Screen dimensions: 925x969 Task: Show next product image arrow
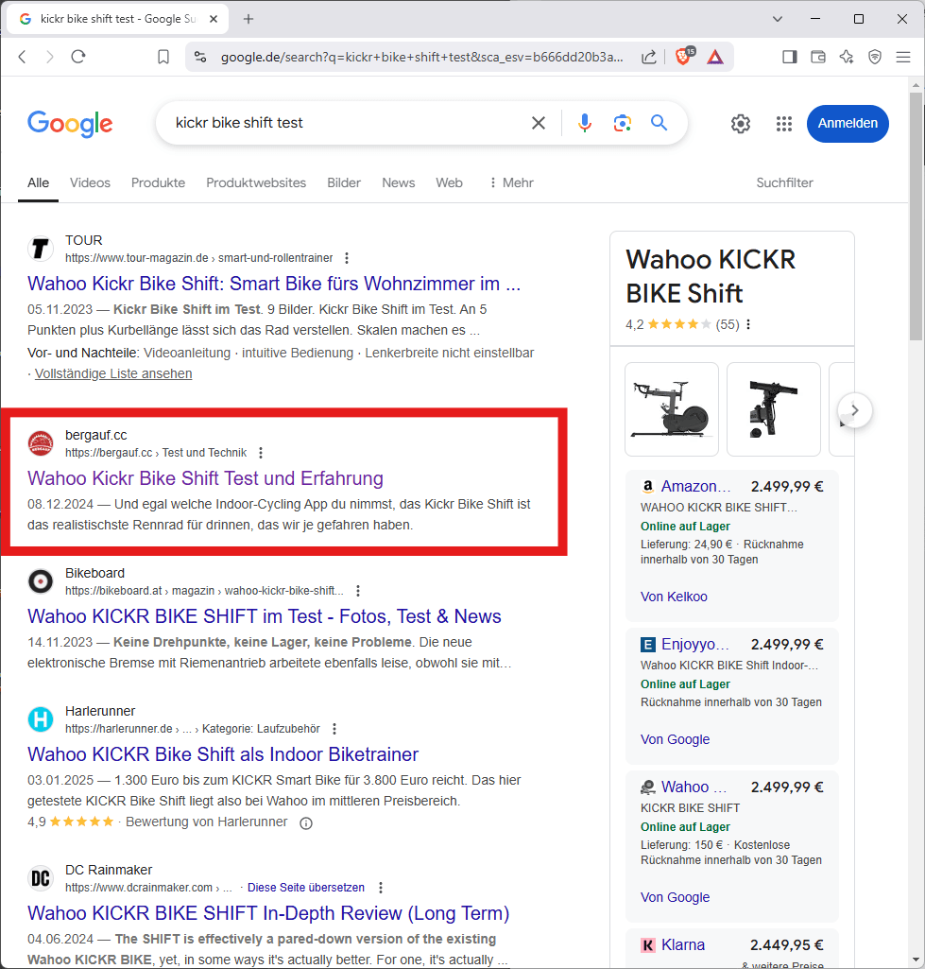tap(854, 410)
